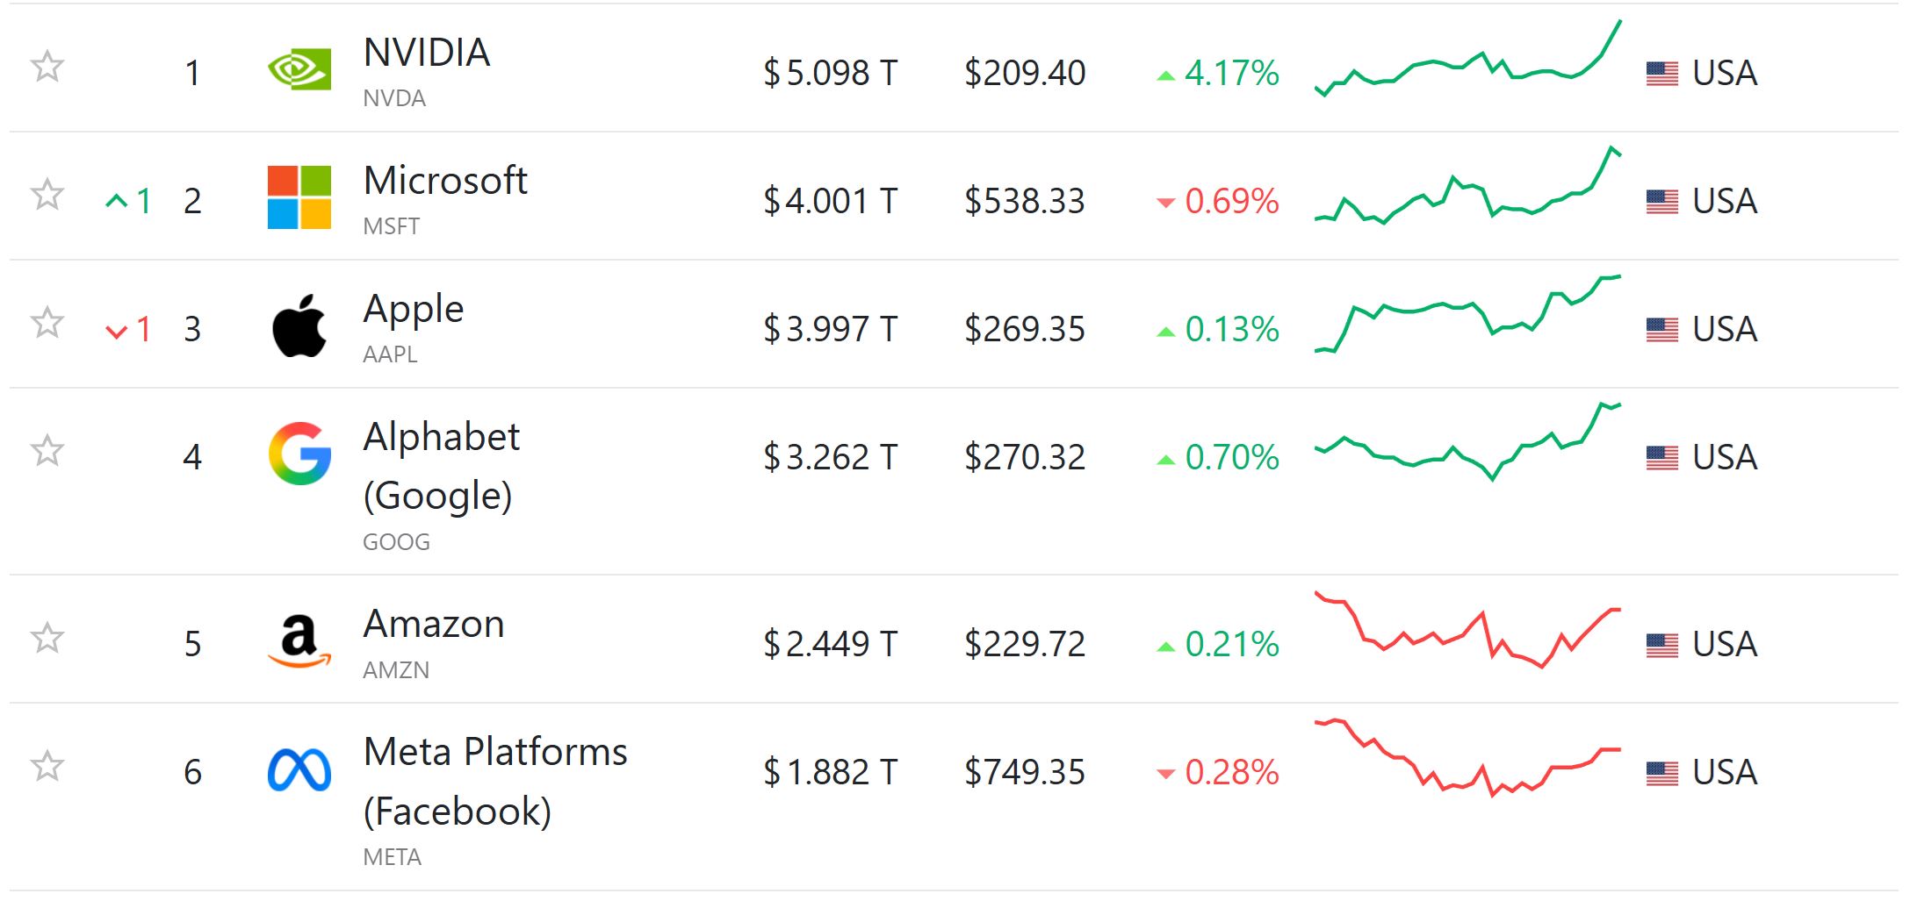Viewport: 1910px width, 901px height.
Task: Toggle favorite star for NVIDIA
Action: [x=47, y=67]
